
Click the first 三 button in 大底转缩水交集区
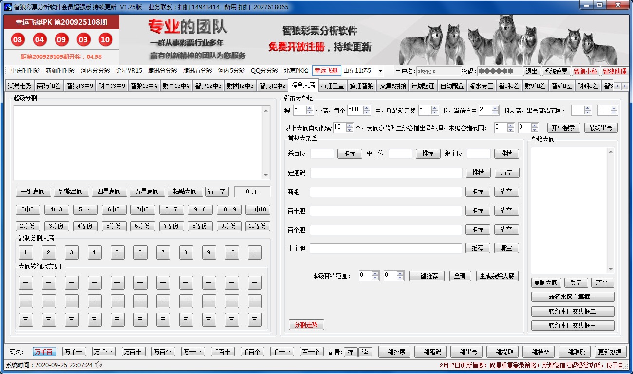25,319
